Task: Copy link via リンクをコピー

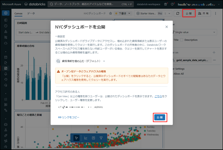Action: tap(68, 117)
